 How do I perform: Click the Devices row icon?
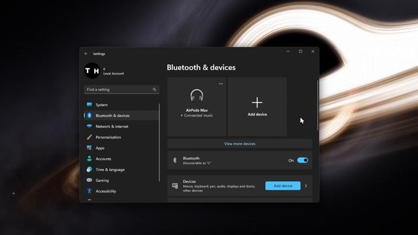click(175, 185)
